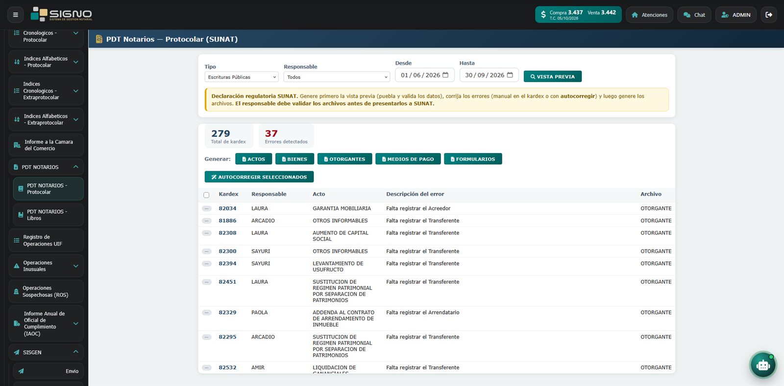The width and height of the screenshot is (784, 386).
Task: Open the chatbot robot assistant icon
Action: click(x=763, y=364)
